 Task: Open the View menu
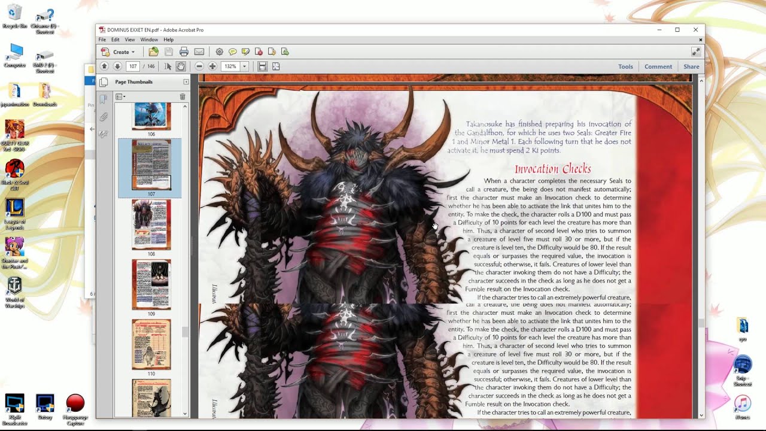click(x=130, y=40)
